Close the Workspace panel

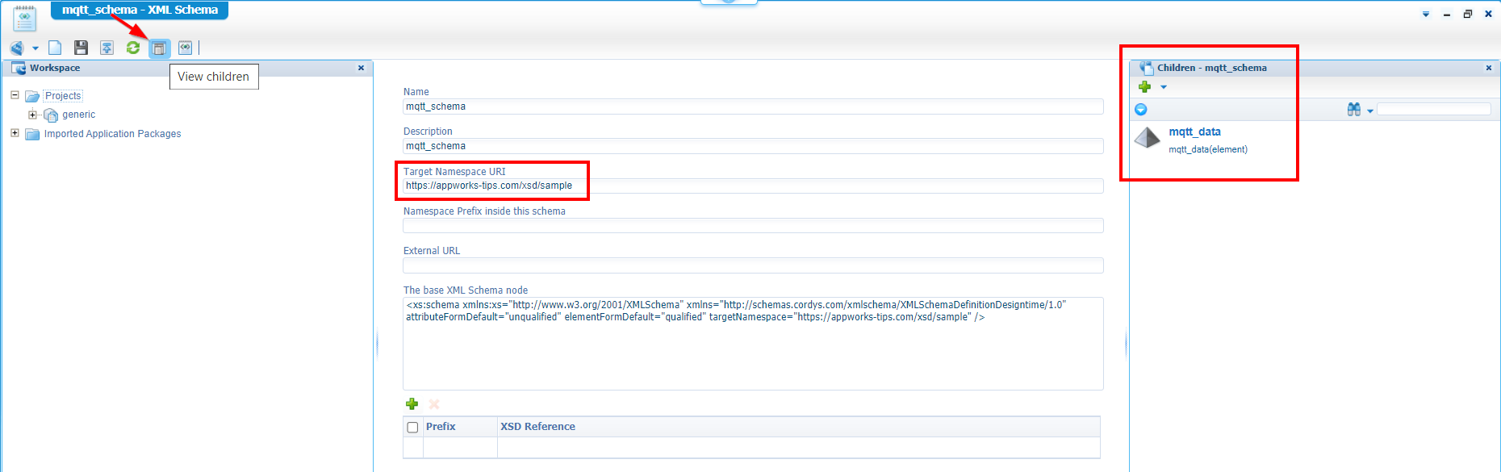pos(361,68)
